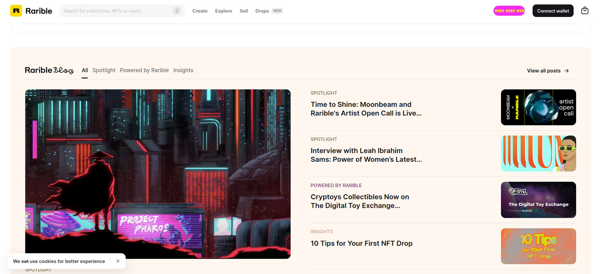
Task: Click the Digital Toy Exchange thumbnail
Action: [538, 200]
